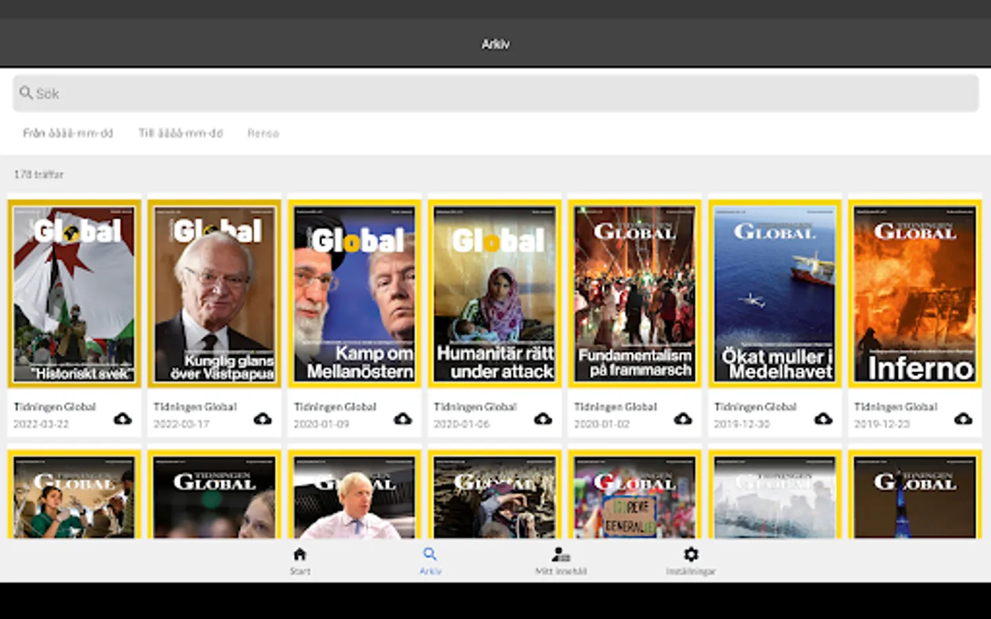
Task: Click the search magnifier icon in search bar
Action: [26, 92]
